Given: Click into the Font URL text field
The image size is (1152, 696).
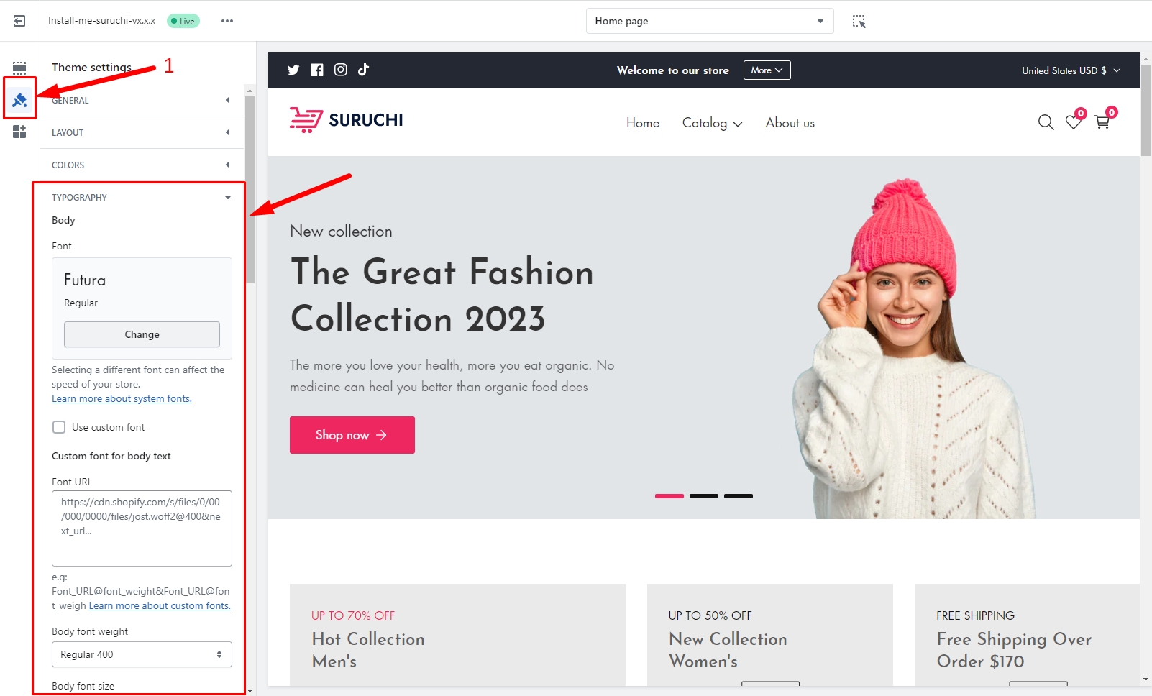Looking at the screenshot, I should tap(142, 528).
